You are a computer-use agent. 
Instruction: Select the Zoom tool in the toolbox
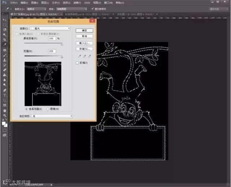pyautogui.click(x=5, y=116)
